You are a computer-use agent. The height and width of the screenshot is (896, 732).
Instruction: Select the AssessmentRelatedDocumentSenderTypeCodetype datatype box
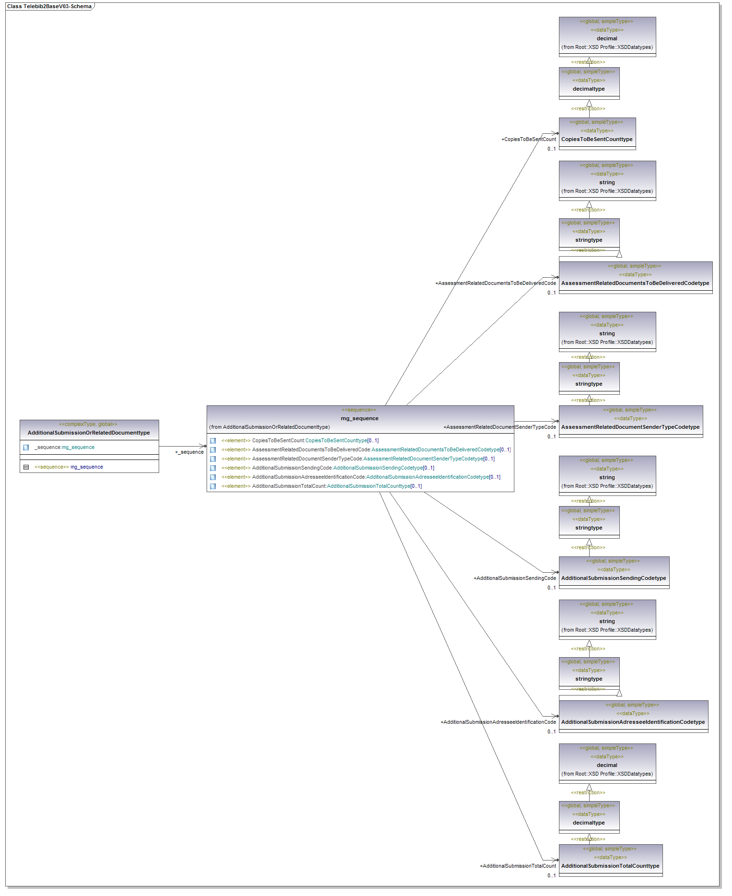pyautogui.click(x=630, y=427)
